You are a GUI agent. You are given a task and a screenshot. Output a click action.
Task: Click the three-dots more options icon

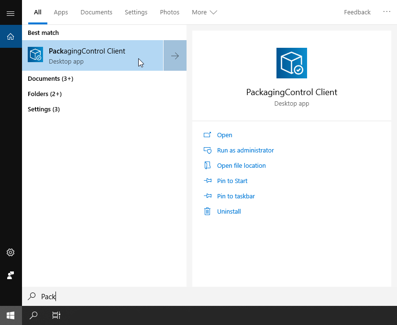point(386,12)
